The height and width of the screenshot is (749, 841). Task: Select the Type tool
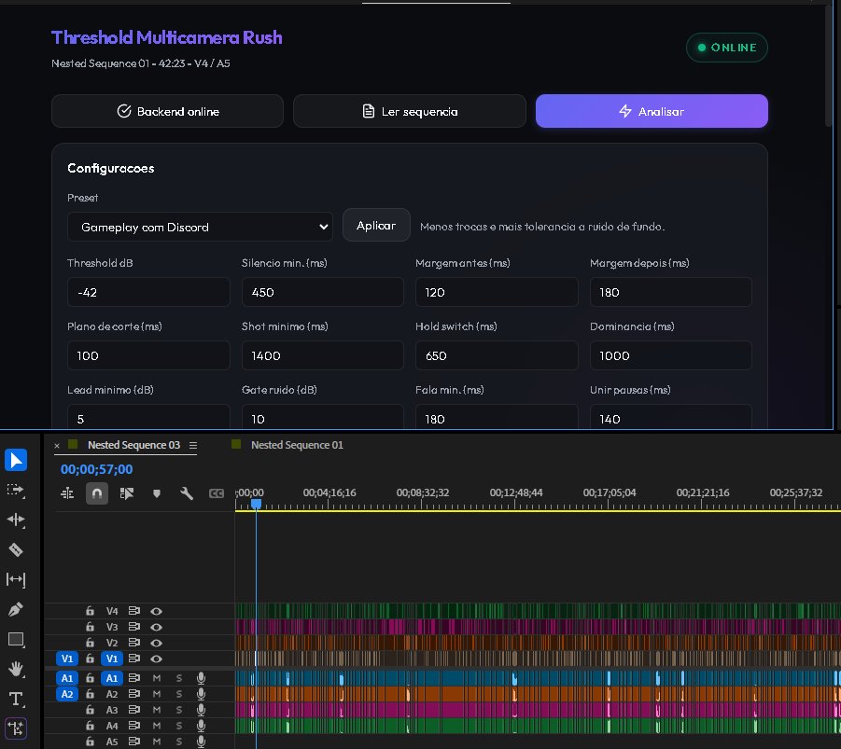[x=16, y=699]
